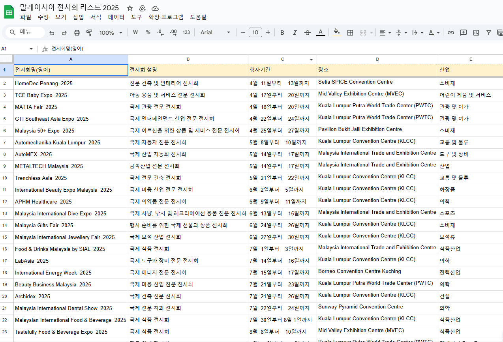This screenshot has height=342, width=503.
Task: Select the 전시회 설명 header cell
Action: pos(188,70)
